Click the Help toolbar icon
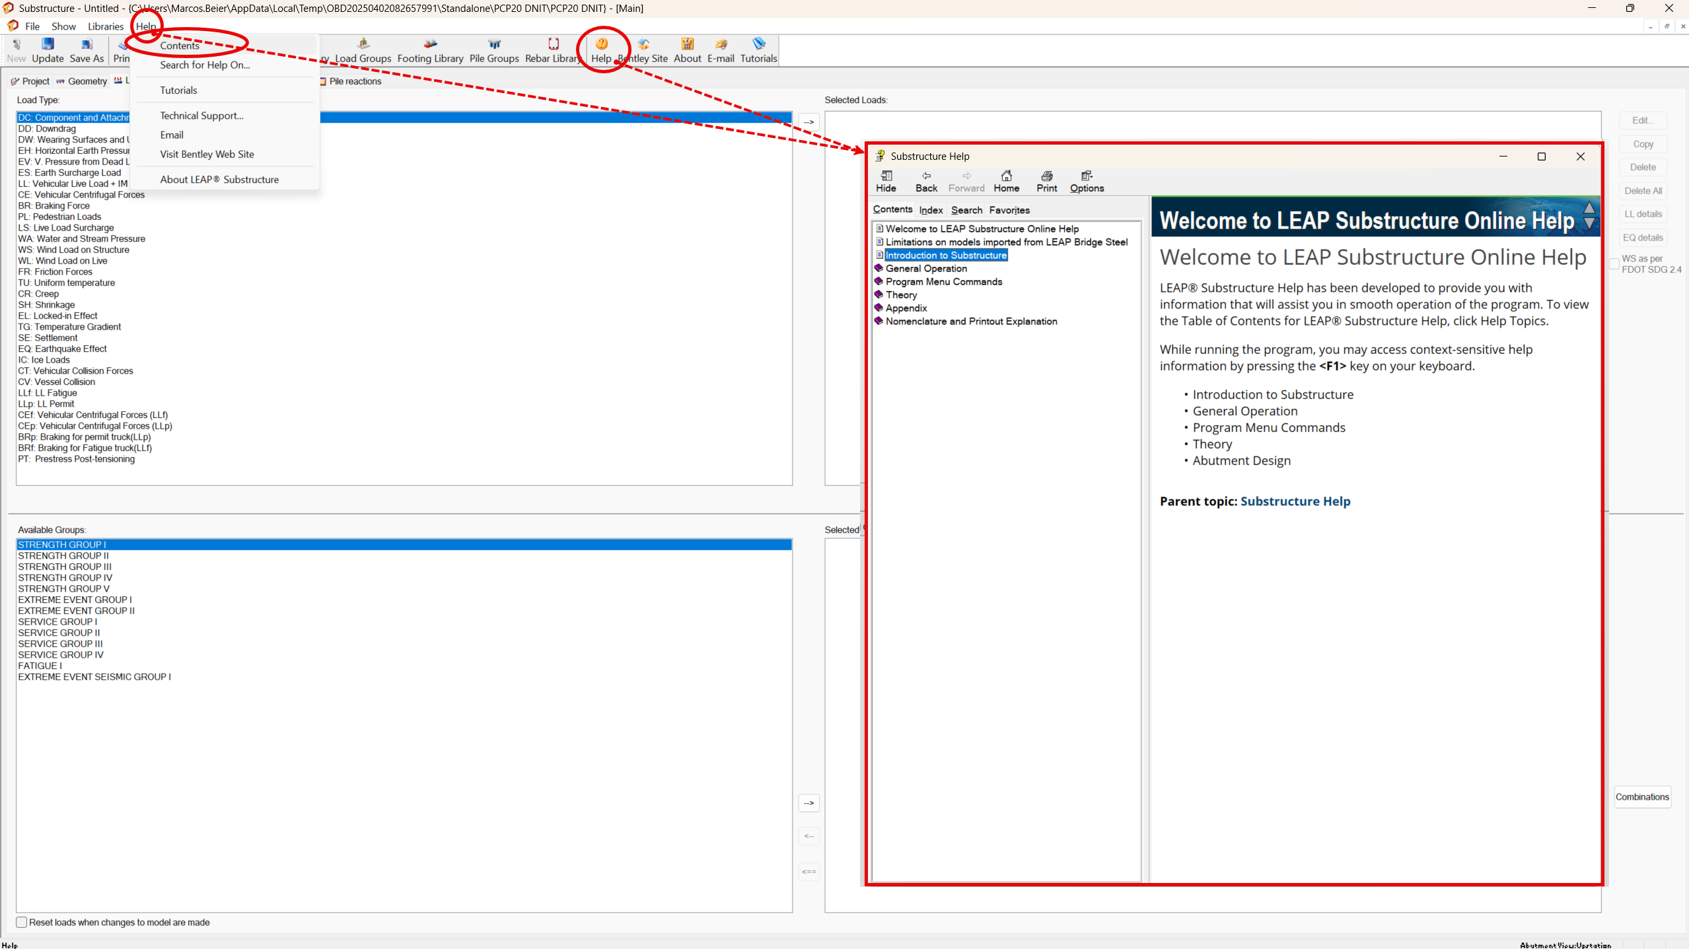This screenshot has height=949, width=1689. coord(601,50)
